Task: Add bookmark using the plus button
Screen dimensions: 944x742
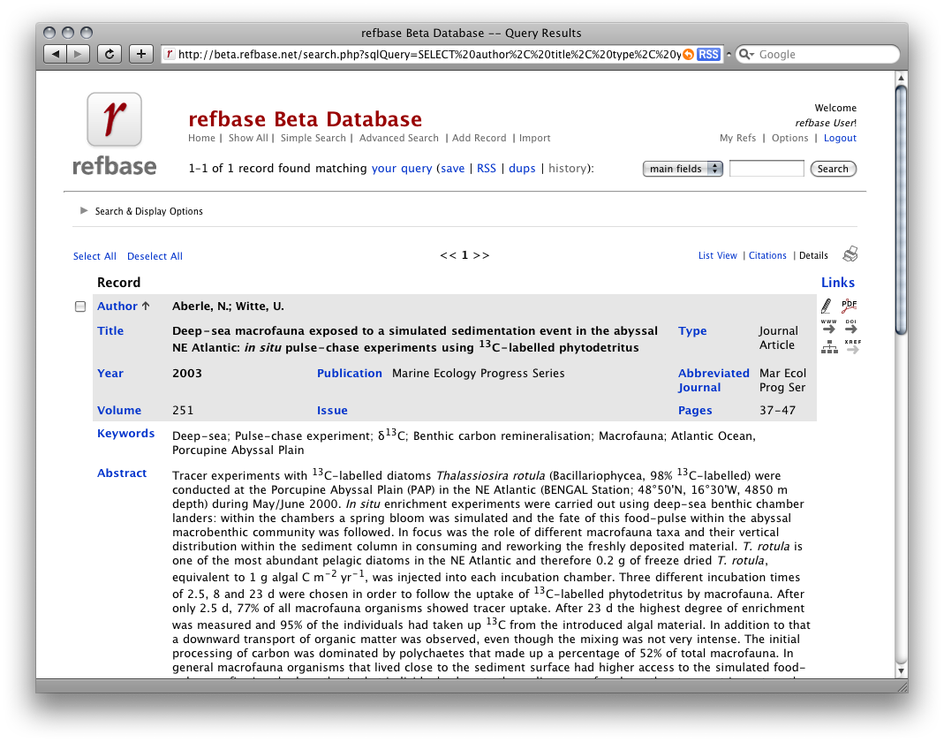Action: 141,54
